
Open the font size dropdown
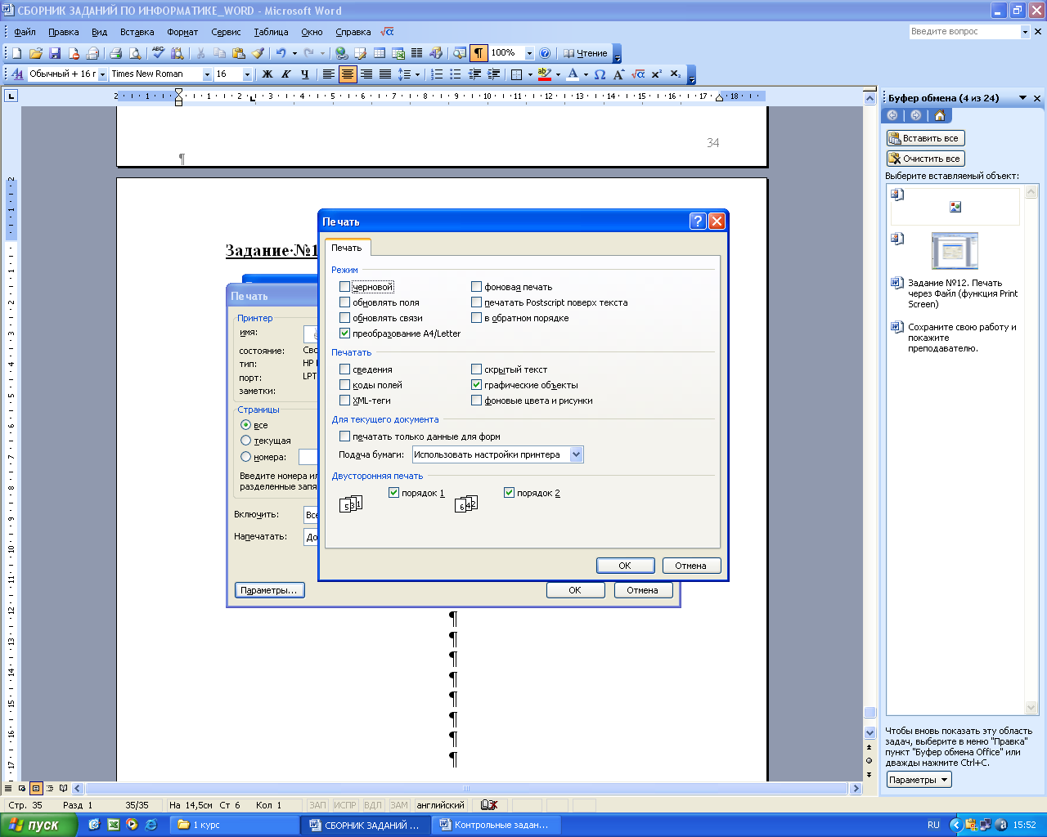coord(247,74)
